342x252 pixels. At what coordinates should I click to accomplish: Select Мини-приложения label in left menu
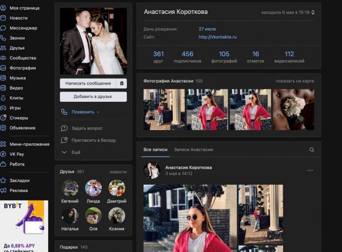coord(29,144)
